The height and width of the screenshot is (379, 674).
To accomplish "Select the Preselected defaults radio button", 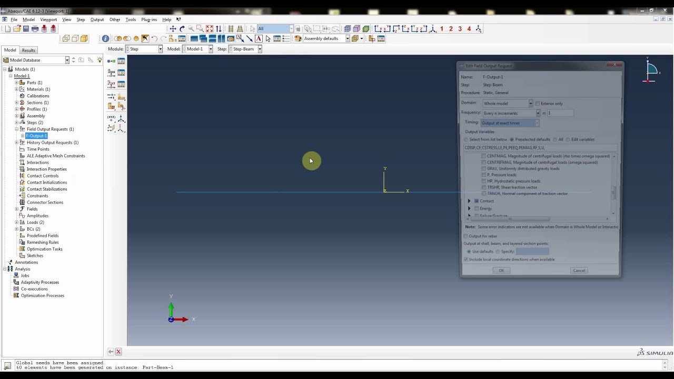I will (512, 139).
